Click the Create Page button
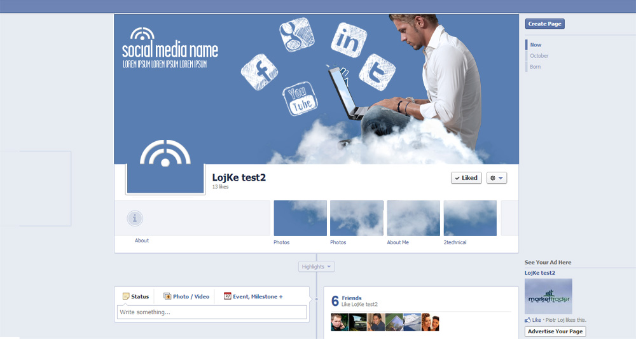636x339 pixels. tap(545, 24)
